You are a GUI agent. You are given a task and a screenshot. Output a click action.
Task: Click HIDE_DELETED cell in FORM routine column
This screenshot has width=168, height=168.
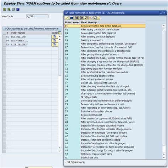coord(31,45)
